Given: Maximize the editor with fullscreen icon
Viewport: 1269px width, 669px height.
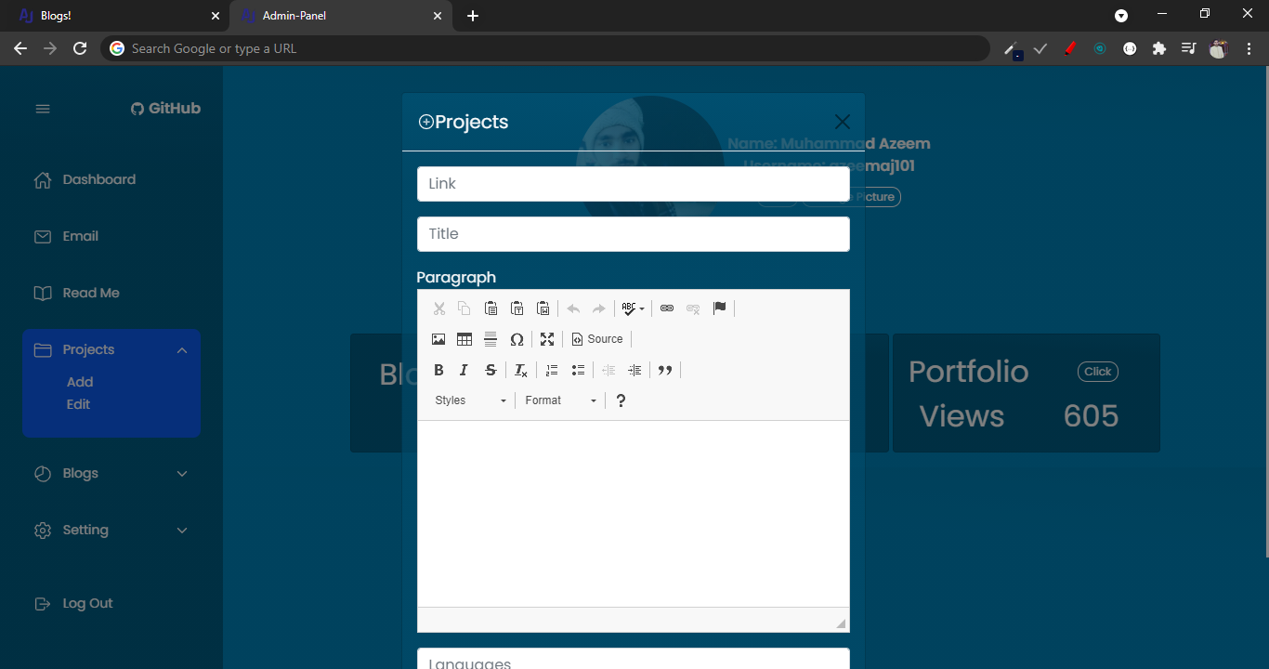Looking at the screenshot, I should [547, 339].
